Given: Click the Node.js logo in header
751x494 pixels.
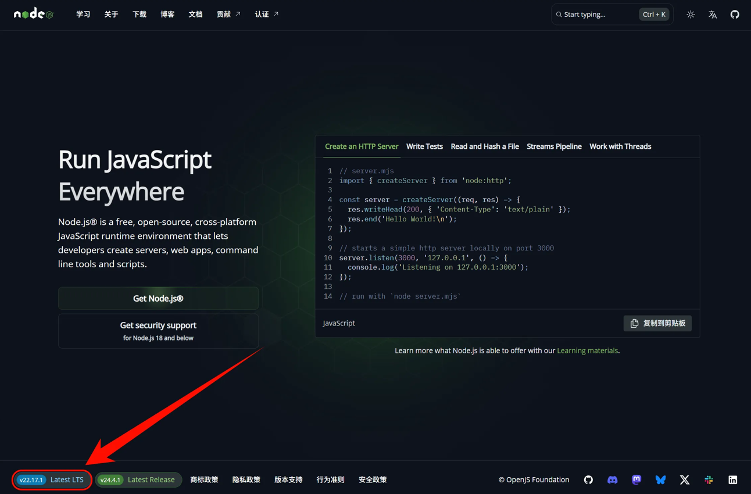Looking at the screenshot, I should pos(34,14).
